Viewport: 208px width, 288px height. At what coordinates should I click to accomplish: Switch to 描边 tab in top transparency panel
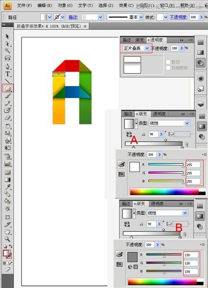tap(126, 40)
